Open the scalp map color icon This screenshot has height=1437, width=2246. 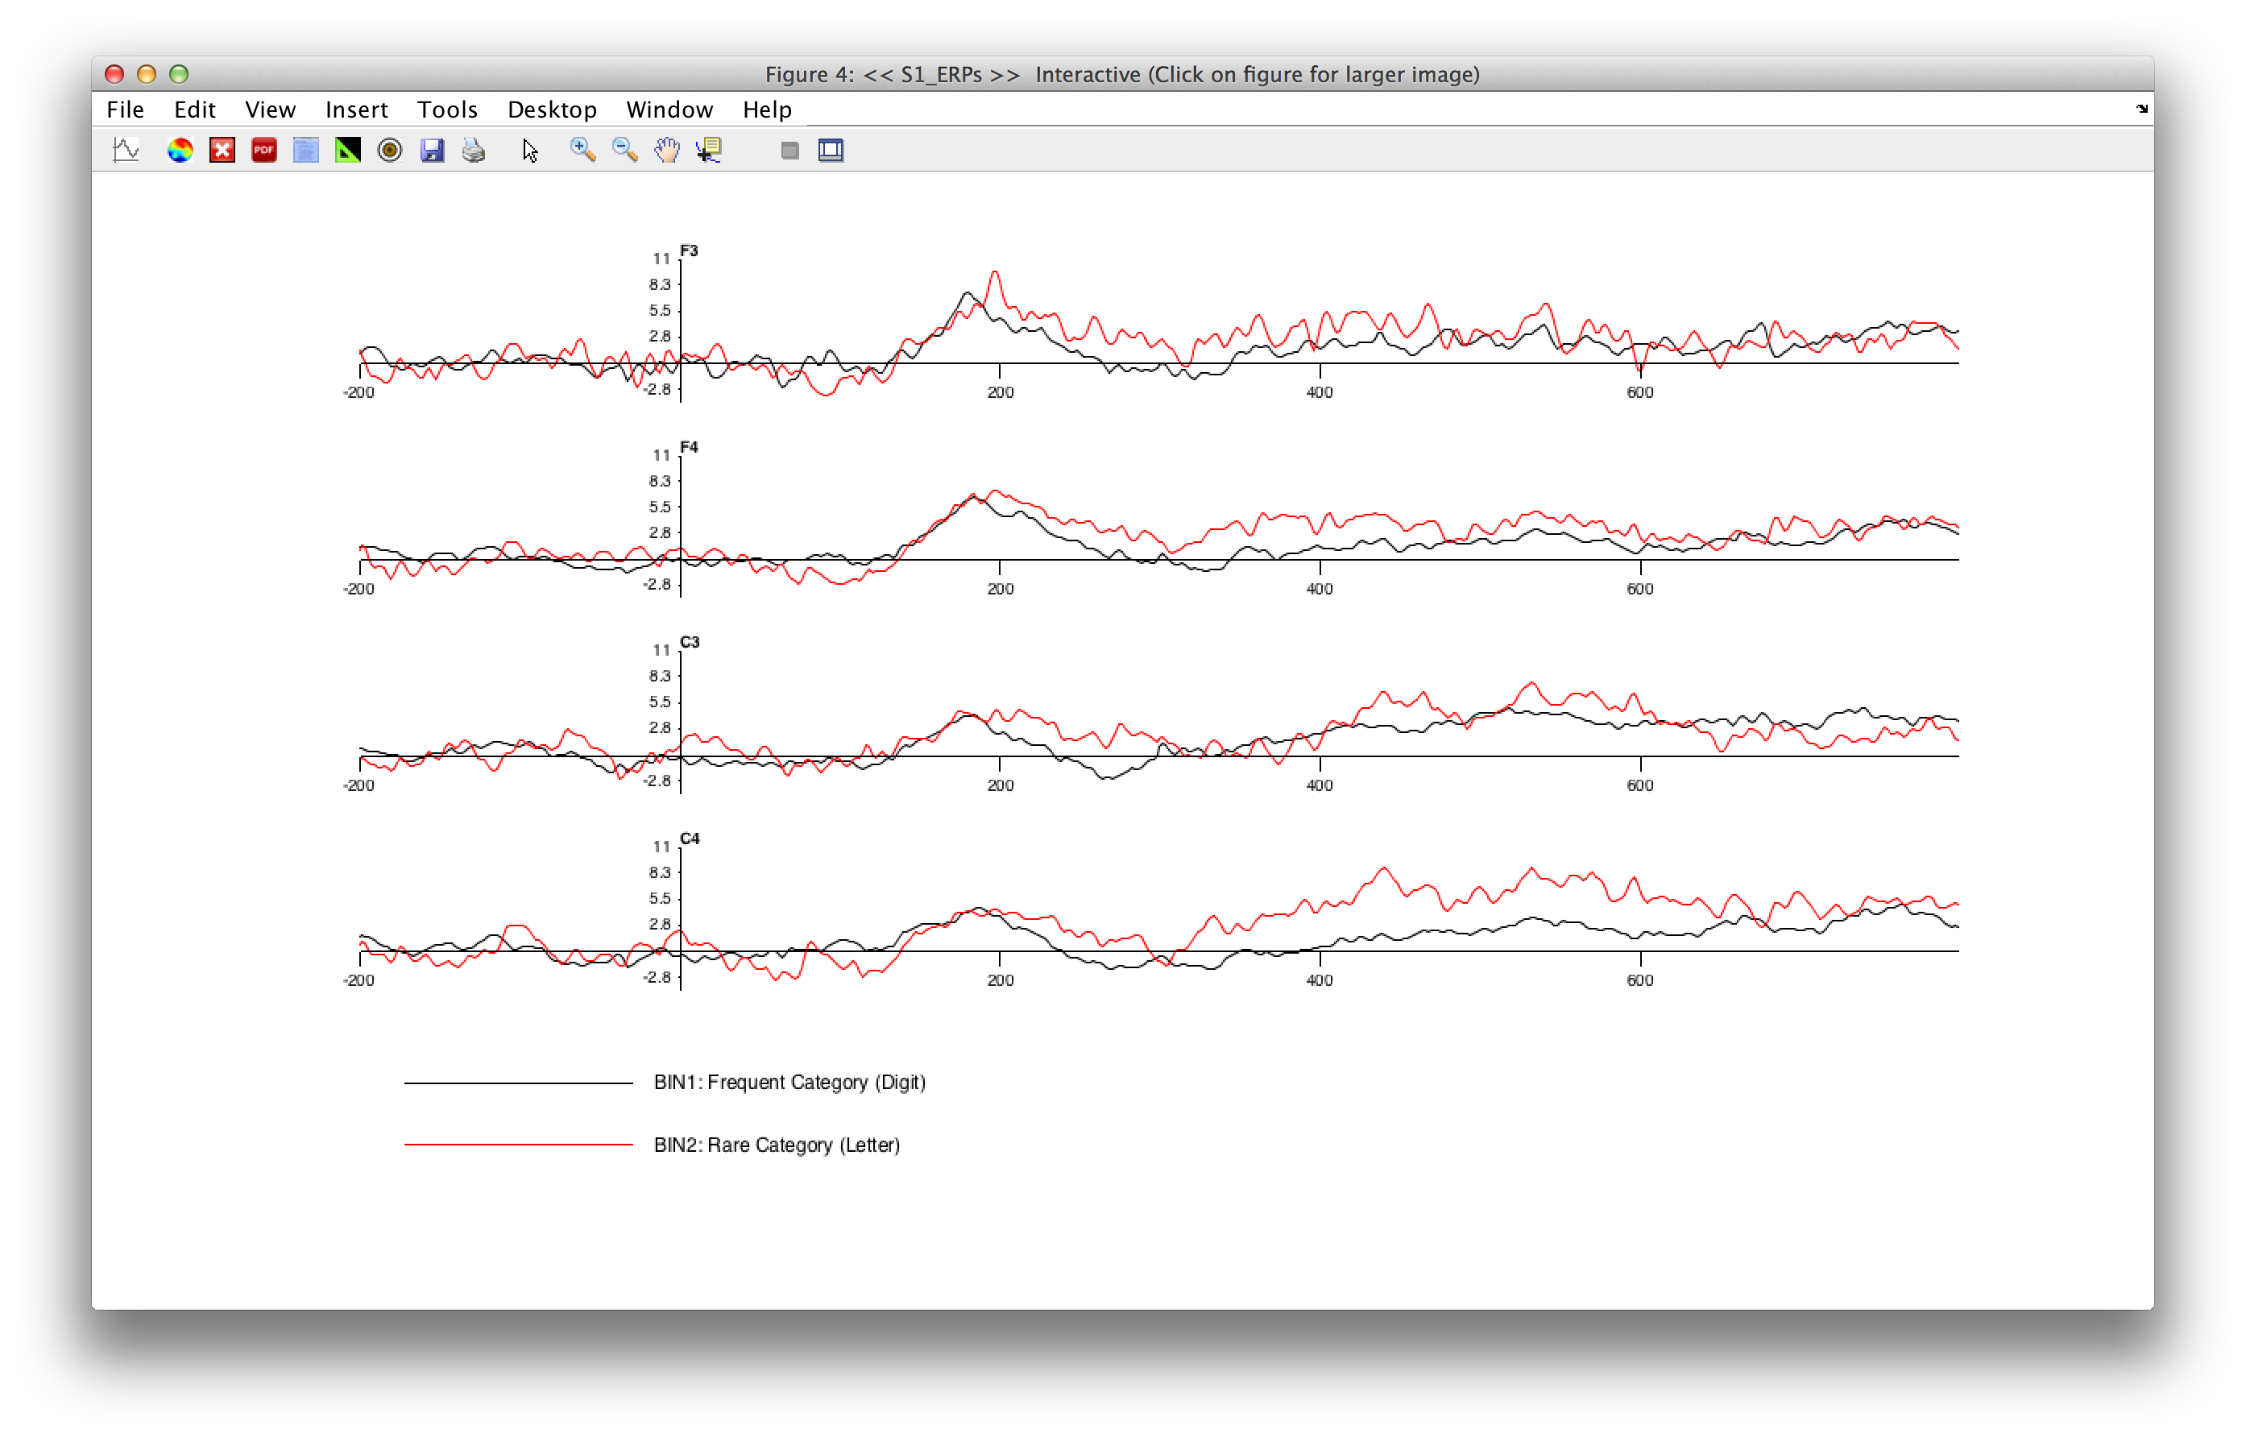coord(180,151)
